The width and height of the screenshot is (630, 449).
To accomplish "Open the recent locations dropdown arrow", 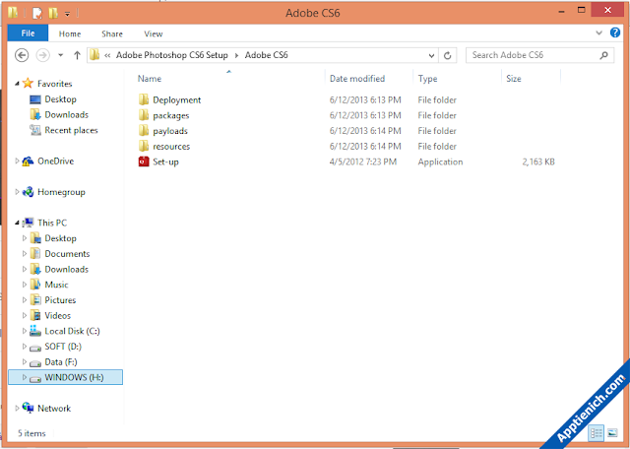I will tap(60, 55).
